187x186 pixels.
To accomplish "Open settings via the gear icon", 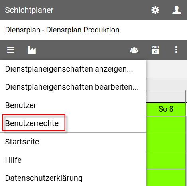I will coord(155,10).
